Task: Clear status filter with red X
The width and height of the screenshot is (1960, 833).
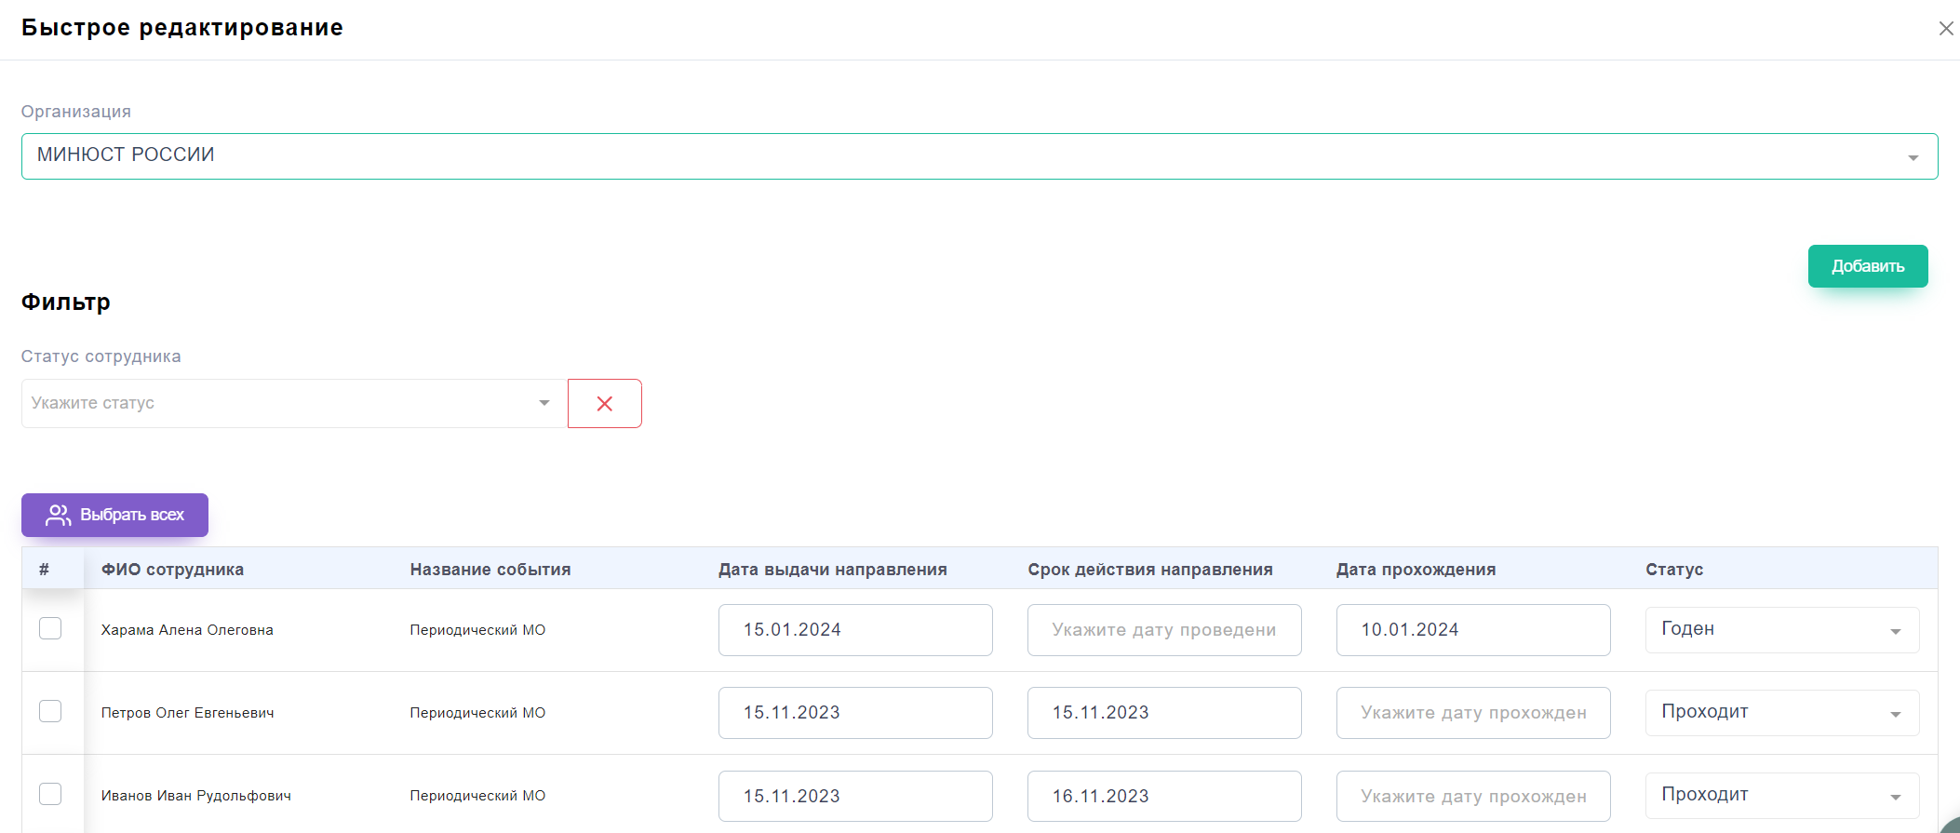Action: tap(604, 404)
